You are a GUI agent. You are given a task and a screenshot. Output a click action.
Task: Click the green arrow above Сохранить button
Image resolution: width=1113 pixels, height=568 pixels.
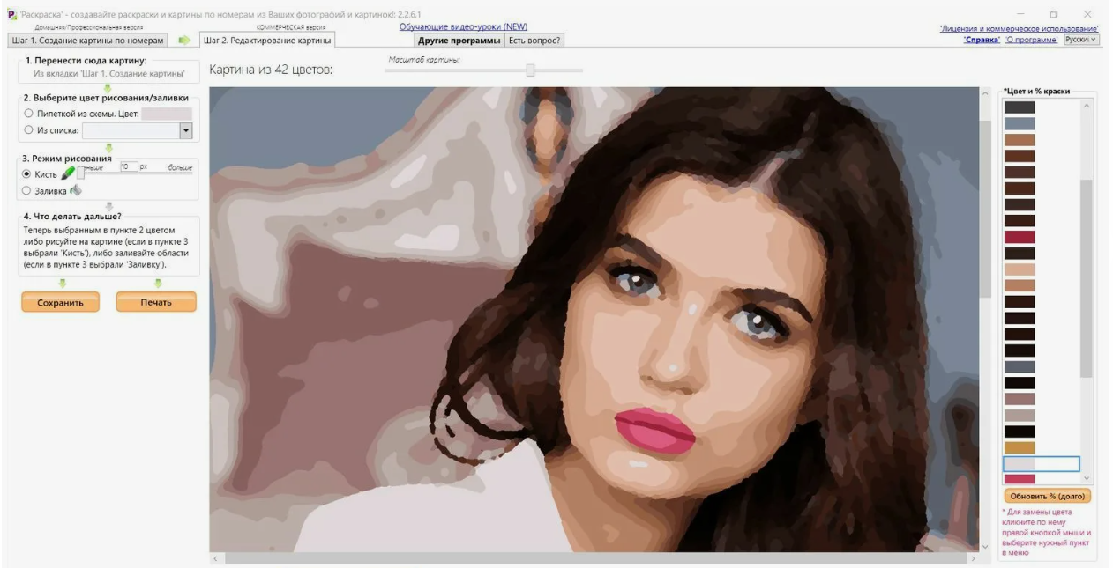pos(62,284)
